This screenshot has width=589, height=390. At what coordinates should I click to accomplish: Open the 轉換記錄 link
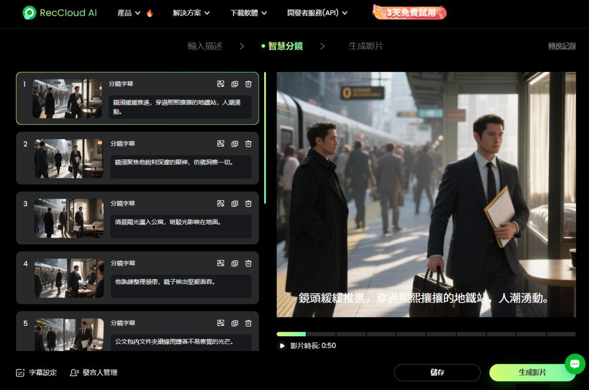562,46
